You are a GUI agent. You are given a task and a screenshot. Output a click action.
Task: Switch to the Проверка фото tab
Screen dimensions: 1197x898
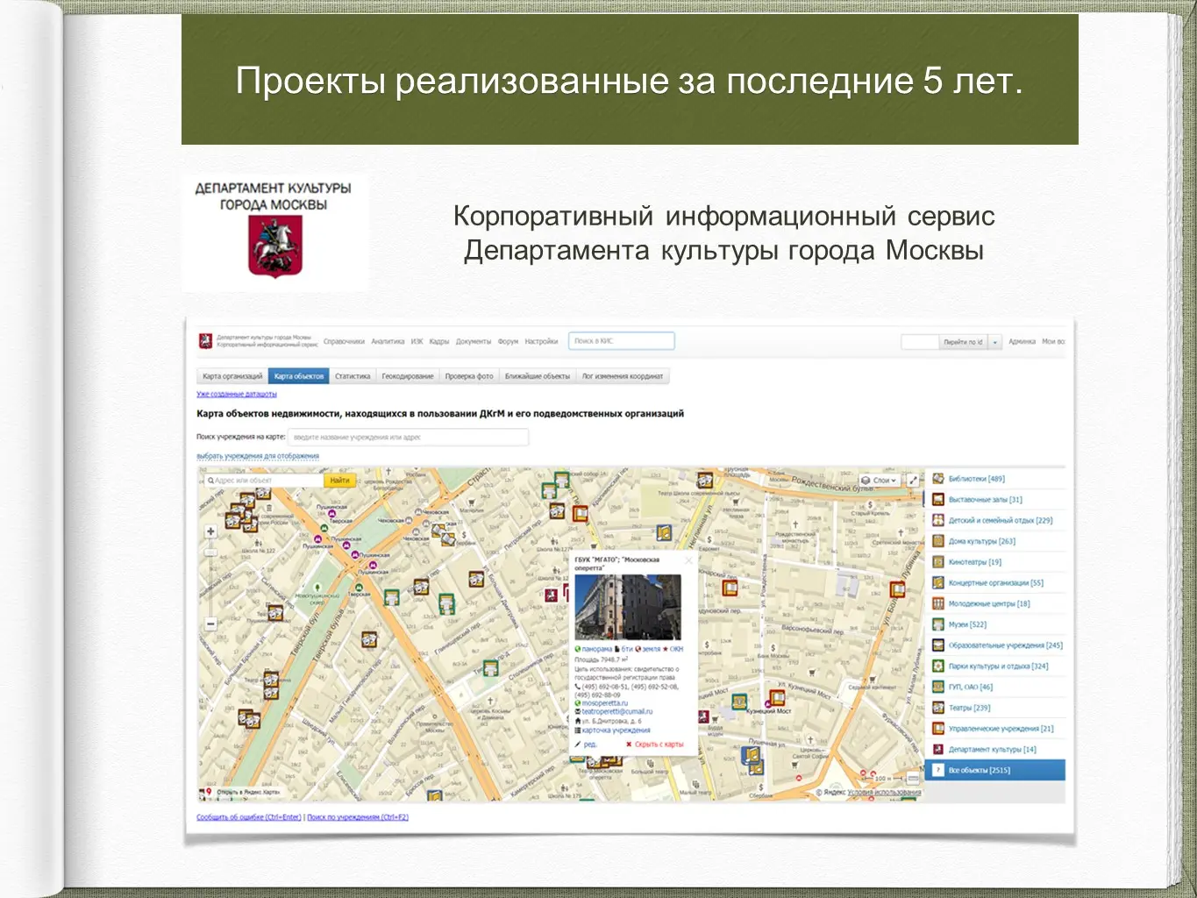pos(469,376)
